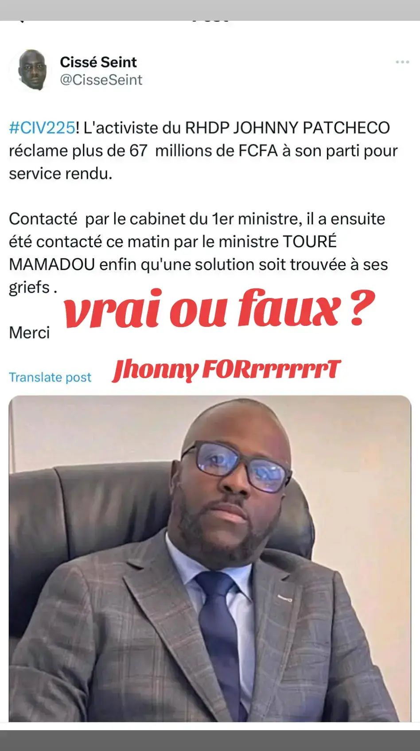
Task: Tap the 'Contacté par le cabinet' paragraph
Action: (x=198, y=253)
